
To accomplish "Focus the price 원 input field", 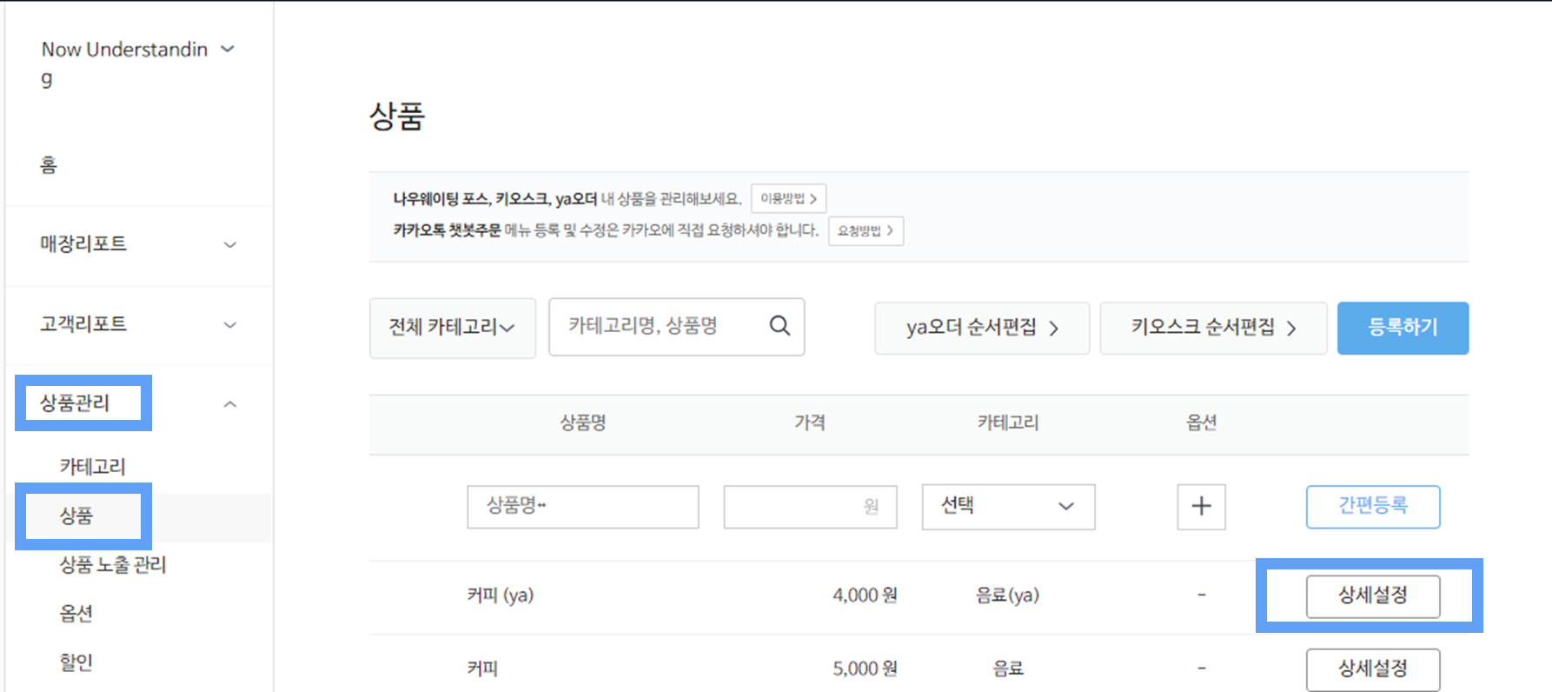I will [810, 507].
